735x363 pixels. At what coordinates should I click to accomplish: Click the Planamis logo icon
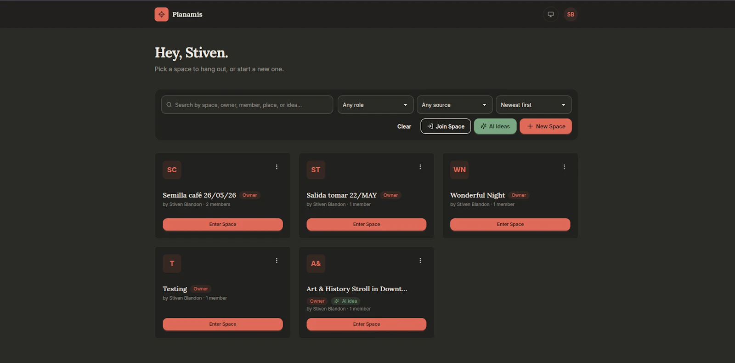pyautogui.click(x=161, y=14)
